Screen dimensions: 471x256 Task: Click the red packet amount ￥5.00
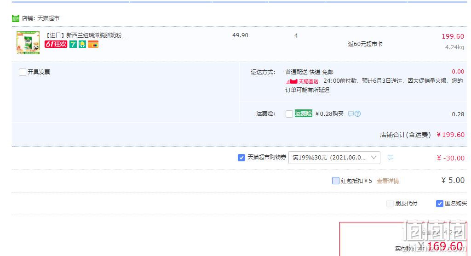[453, 180]
